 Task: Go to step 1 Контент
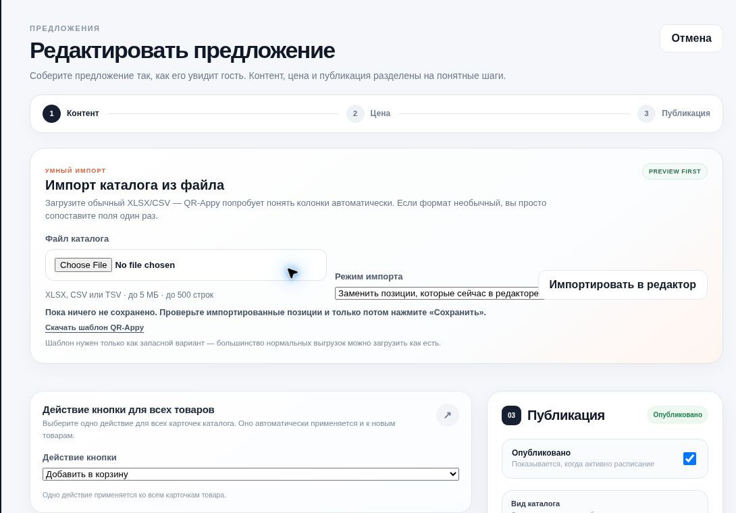[71, 113]
